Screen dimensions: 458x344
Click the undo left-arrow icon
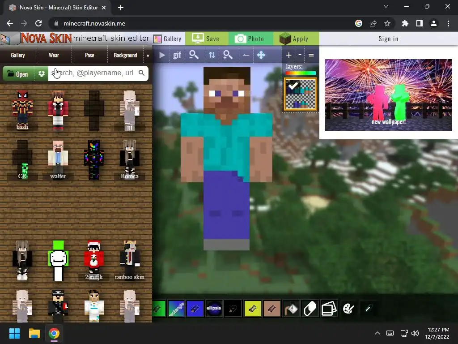(x=246, y=55)
